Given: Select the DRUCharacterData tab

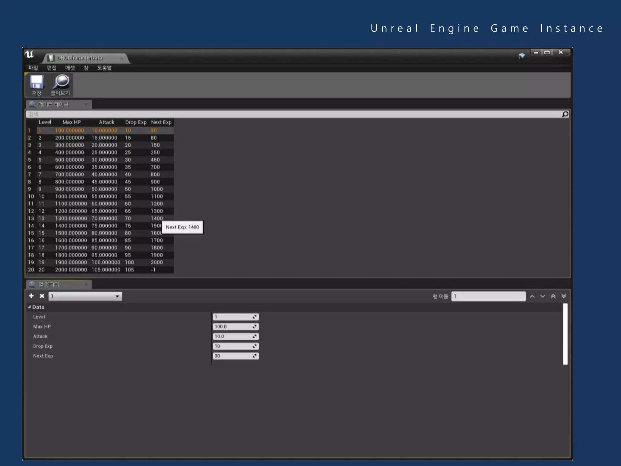Looking at the screenshot, I should click(80, 58).
